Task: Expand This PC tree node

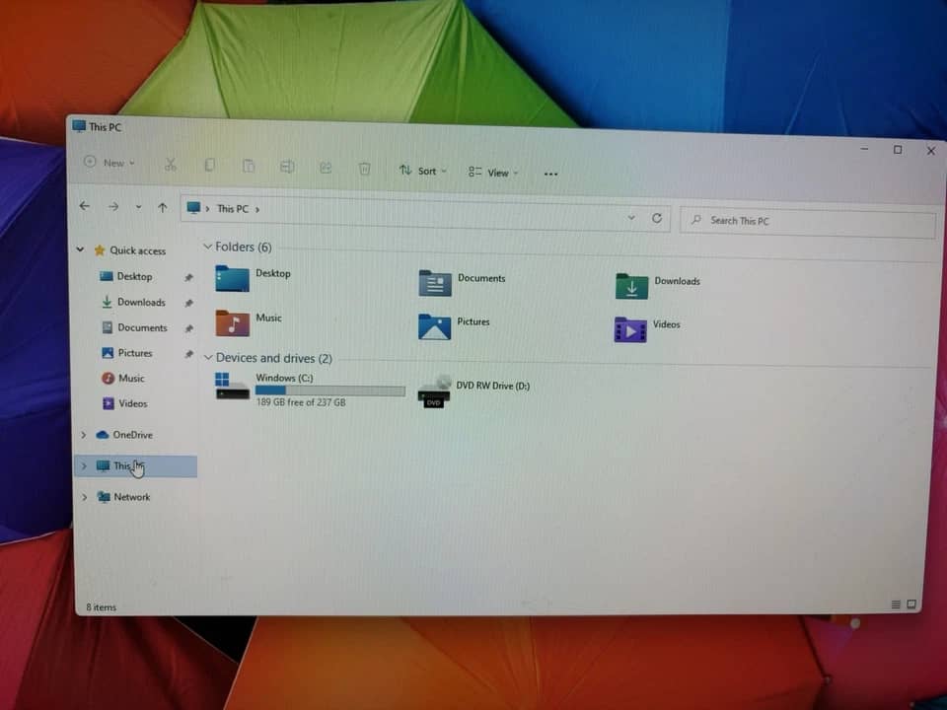Action: (x=84, y=465)
